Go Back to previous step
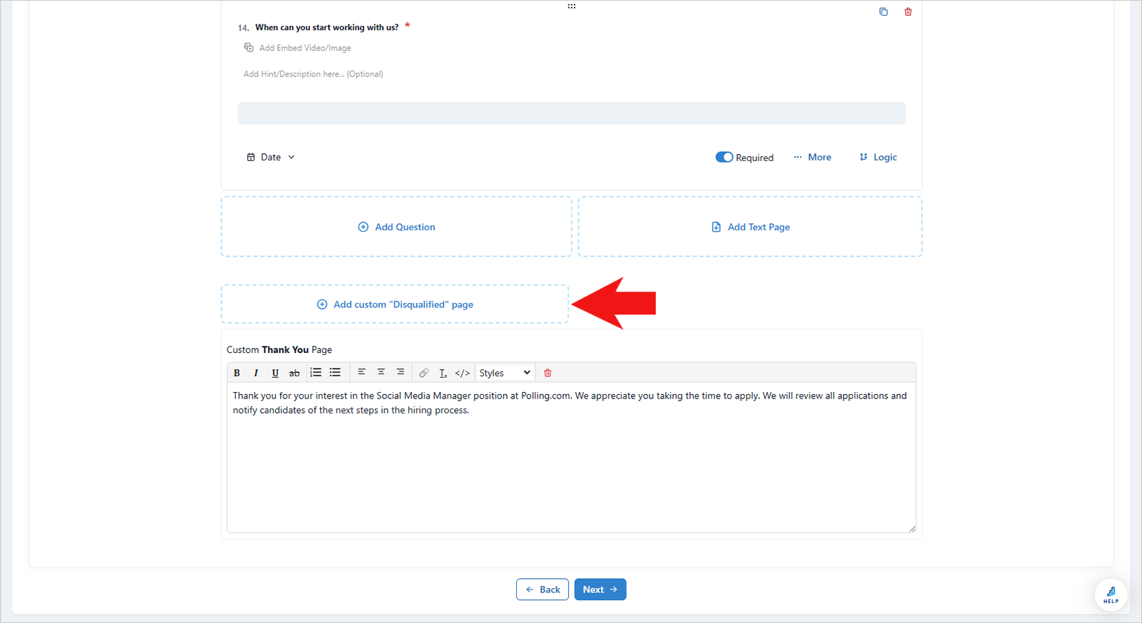1142x623 pixels. pyautogui.click(x=542, y=589)
